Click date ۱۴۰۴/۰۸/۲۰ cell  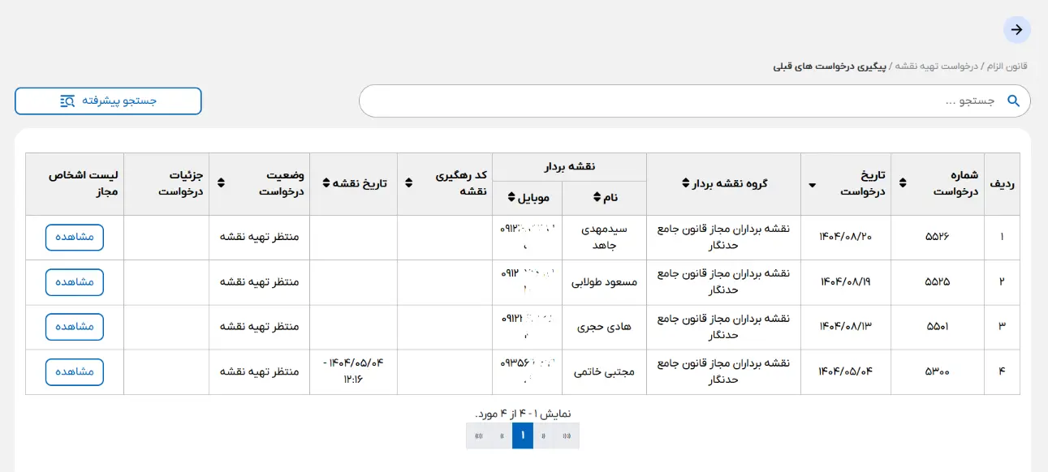tap(846, 237)
